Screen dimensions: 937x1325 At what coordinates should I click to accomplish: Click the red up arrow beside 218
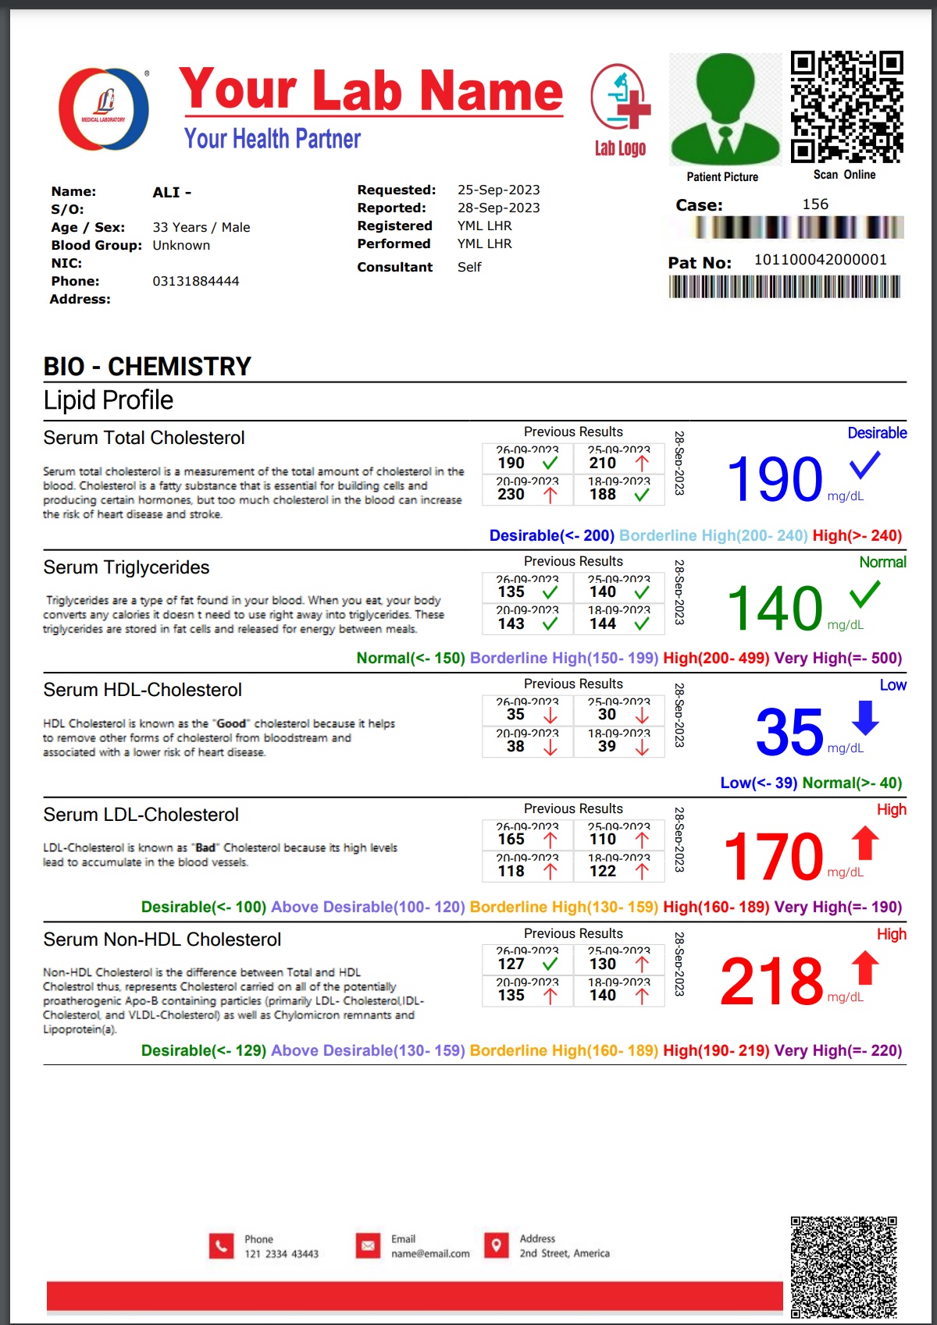coord(865,968)
